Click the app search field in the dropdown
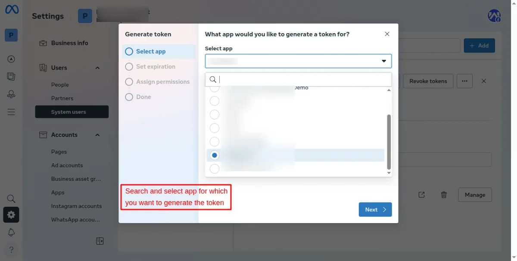Image resolution: width=517 pixels, height=261 pixels. point(298,79)
